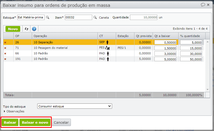This screenshot has height=131, width=214.
Task: Sort by the CT column header
Action: tap(107, 36)
